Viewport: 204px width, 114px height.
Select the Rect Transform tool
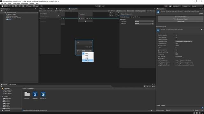point(16,6)
